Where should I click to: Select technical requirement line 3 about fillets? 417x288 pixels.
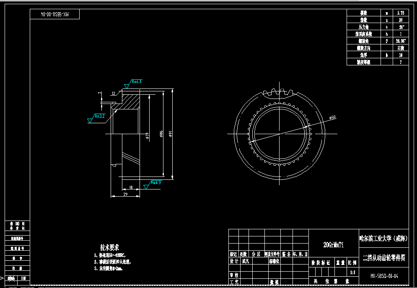(108, 269)
